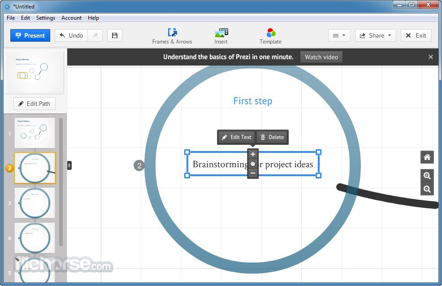Select path step 3 thumbnail
442x286 pixels.
(35, 203)
